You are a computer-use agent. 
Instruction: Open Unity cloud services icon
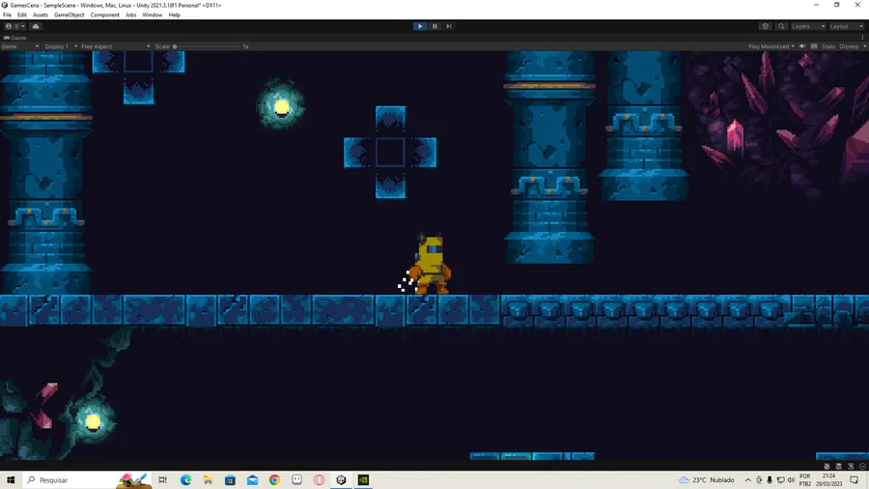36,26
